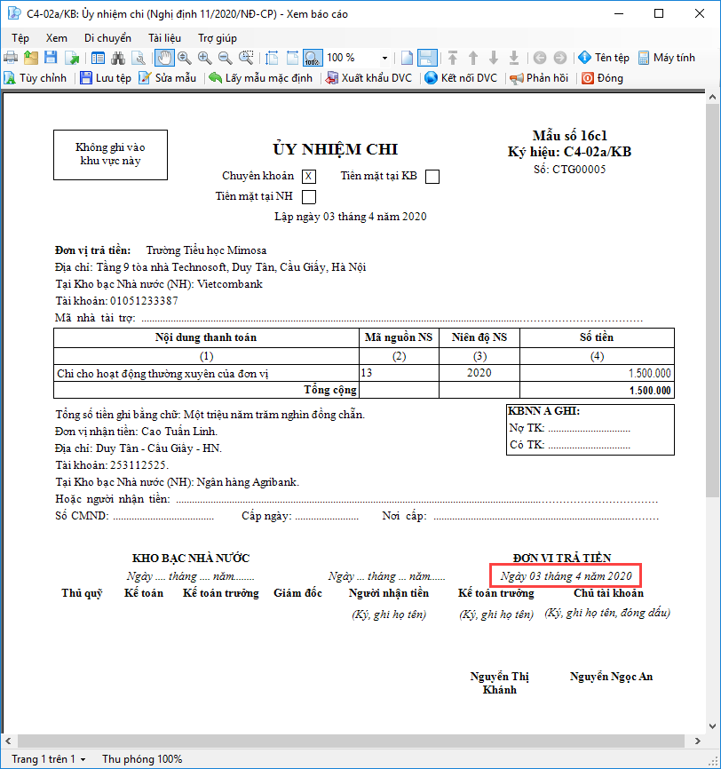Screen dimensions: 721x769
Task: Click the grey back navigation circle
Action: click(540, 58)
